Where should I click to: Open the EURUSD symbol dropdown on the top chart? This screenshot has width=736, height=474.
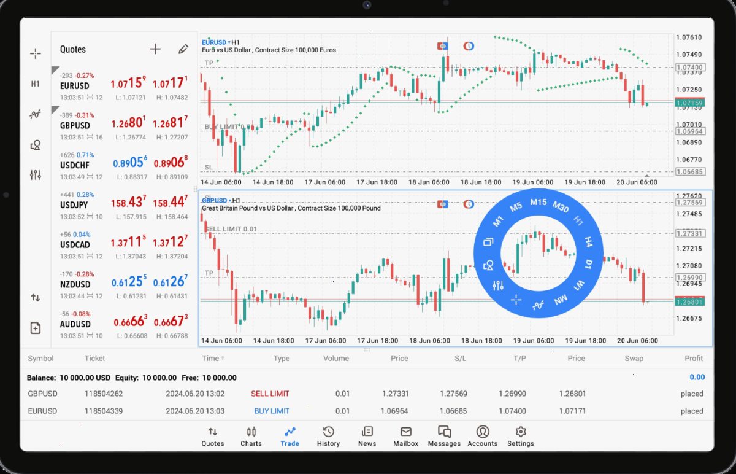coord(215,42)
